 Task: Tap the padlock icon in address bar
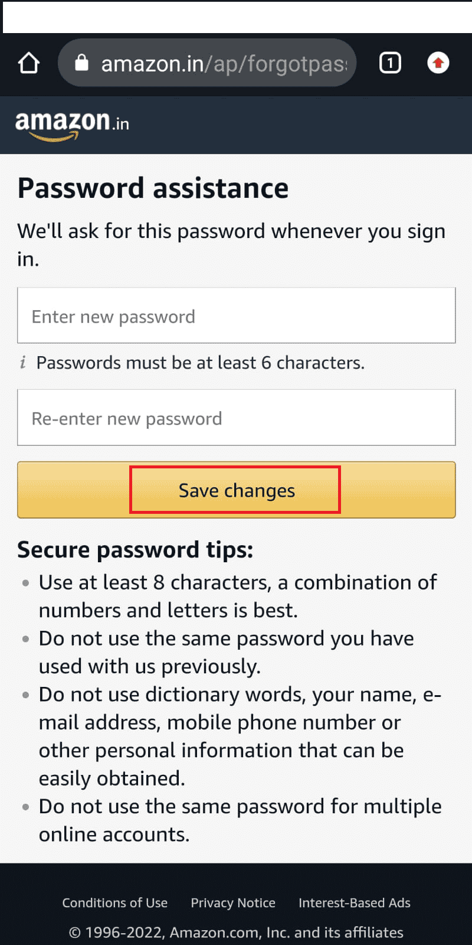click(x=81, y=63)
